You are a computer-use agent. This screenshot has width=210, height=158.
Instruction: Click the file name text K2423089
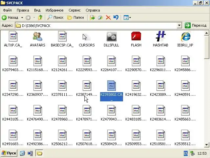(160, 94)
